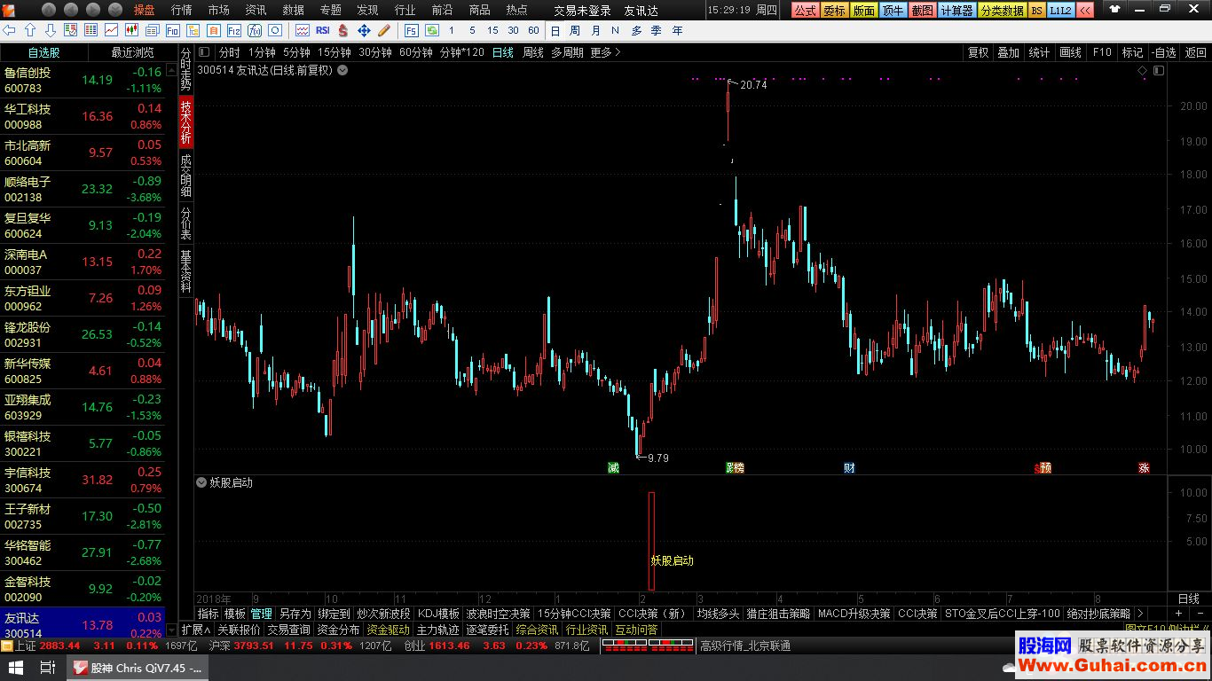Show more indicator templates with > arrow
This screenshot has width=1212, height=681.
pos(1140,613)
